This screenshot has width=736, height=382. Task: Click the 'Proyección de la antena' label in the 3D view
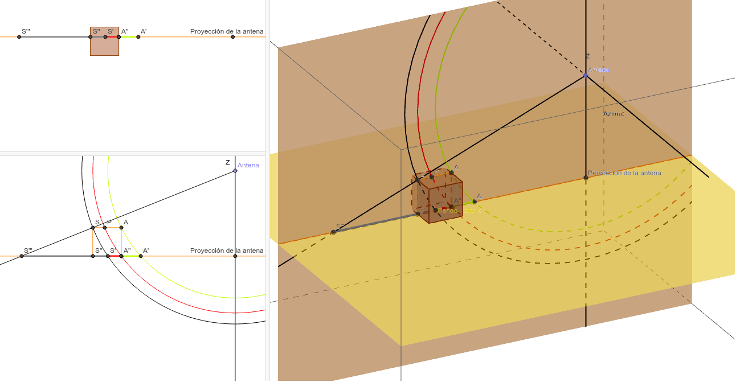(625, 172)
